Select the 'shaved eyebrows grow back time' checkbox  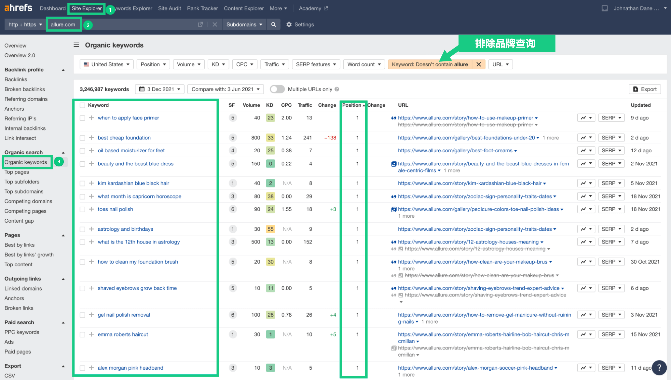tap(82, 288)
